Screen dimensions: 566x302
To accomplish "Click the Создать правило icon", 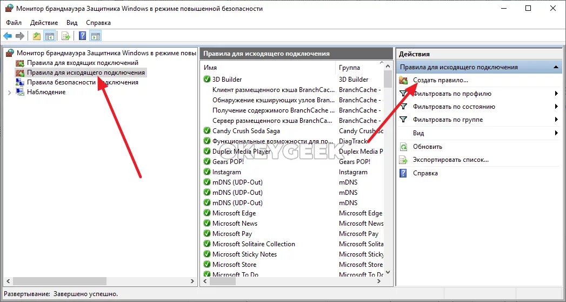I will point(404,80).
